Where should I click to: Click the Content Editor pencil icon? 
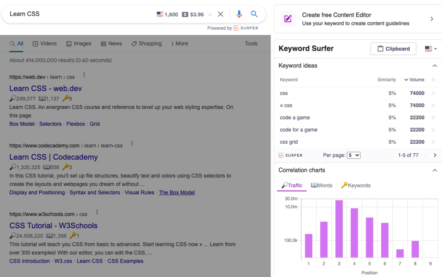pyautogui.click(x=288, y=19)
